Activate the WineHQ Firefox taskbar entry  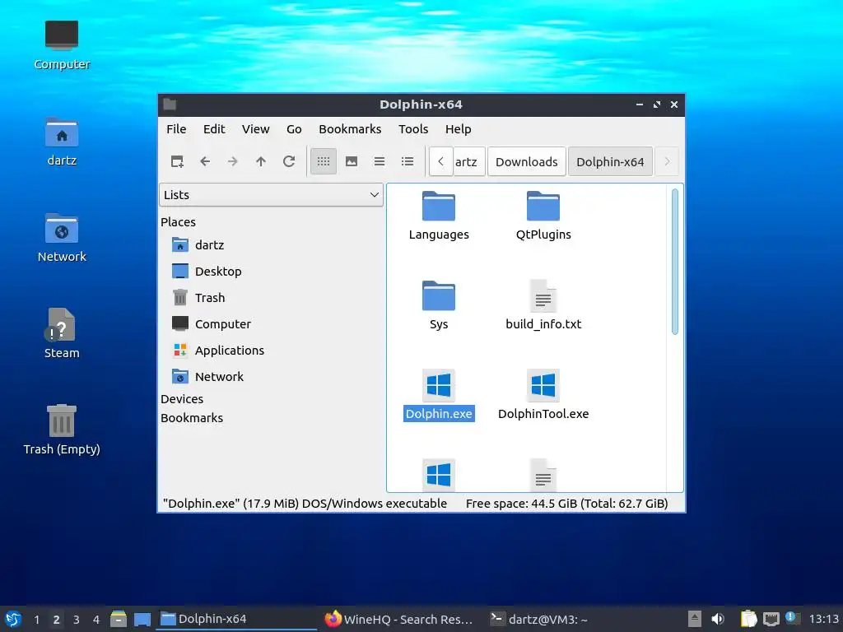[400, 619]
